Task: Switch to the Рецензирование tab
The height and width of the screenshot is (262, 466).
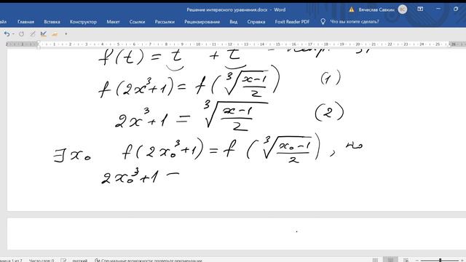Action: [x=202, y=22]
